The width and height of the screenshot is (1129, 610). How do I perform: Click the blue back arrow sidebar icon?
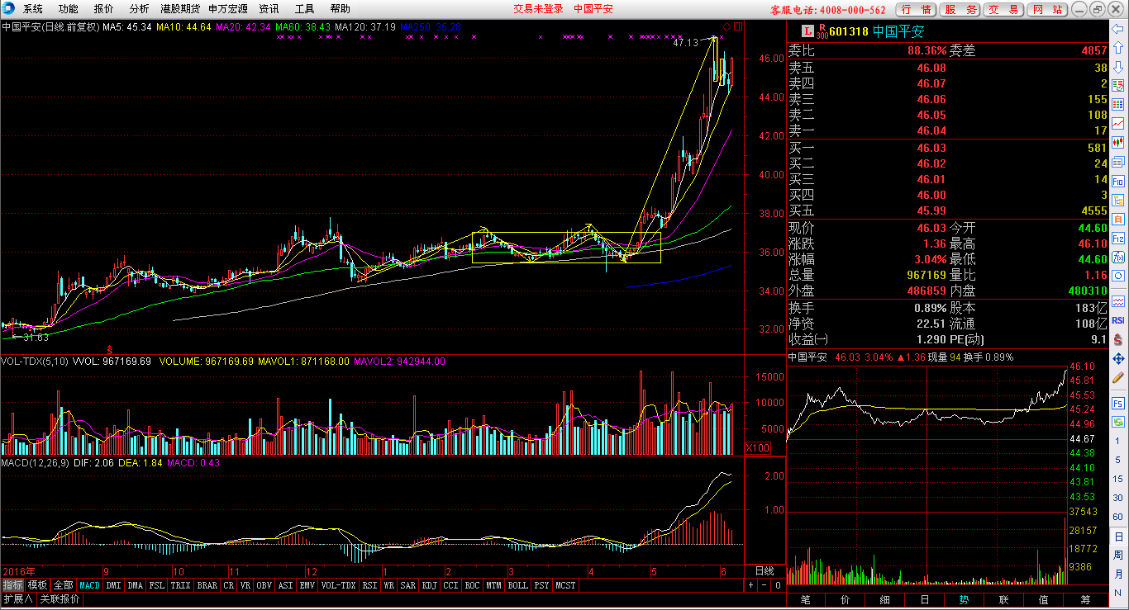[1118, 29]
